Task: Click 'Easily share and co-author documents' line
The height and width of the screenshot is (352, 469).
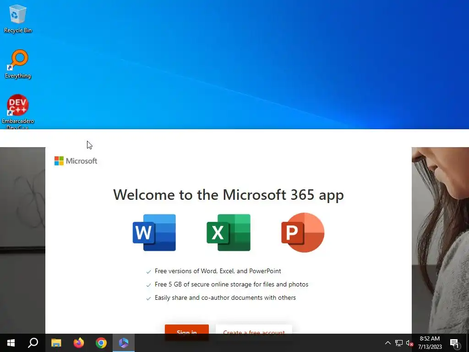Action: [x=225, y=298]
